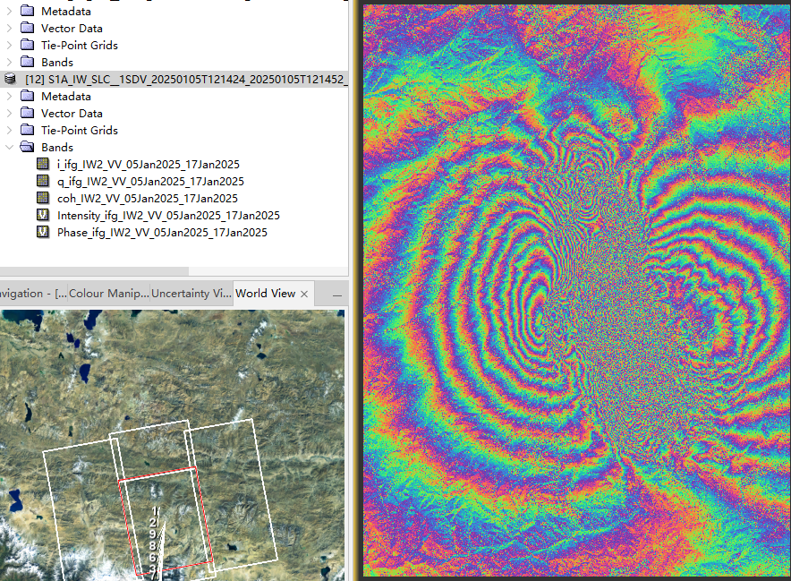
Task: Select q_ifg_IW2_VV_05Jan2025_17Jan2025 band
Action: [x=150, y=181]
